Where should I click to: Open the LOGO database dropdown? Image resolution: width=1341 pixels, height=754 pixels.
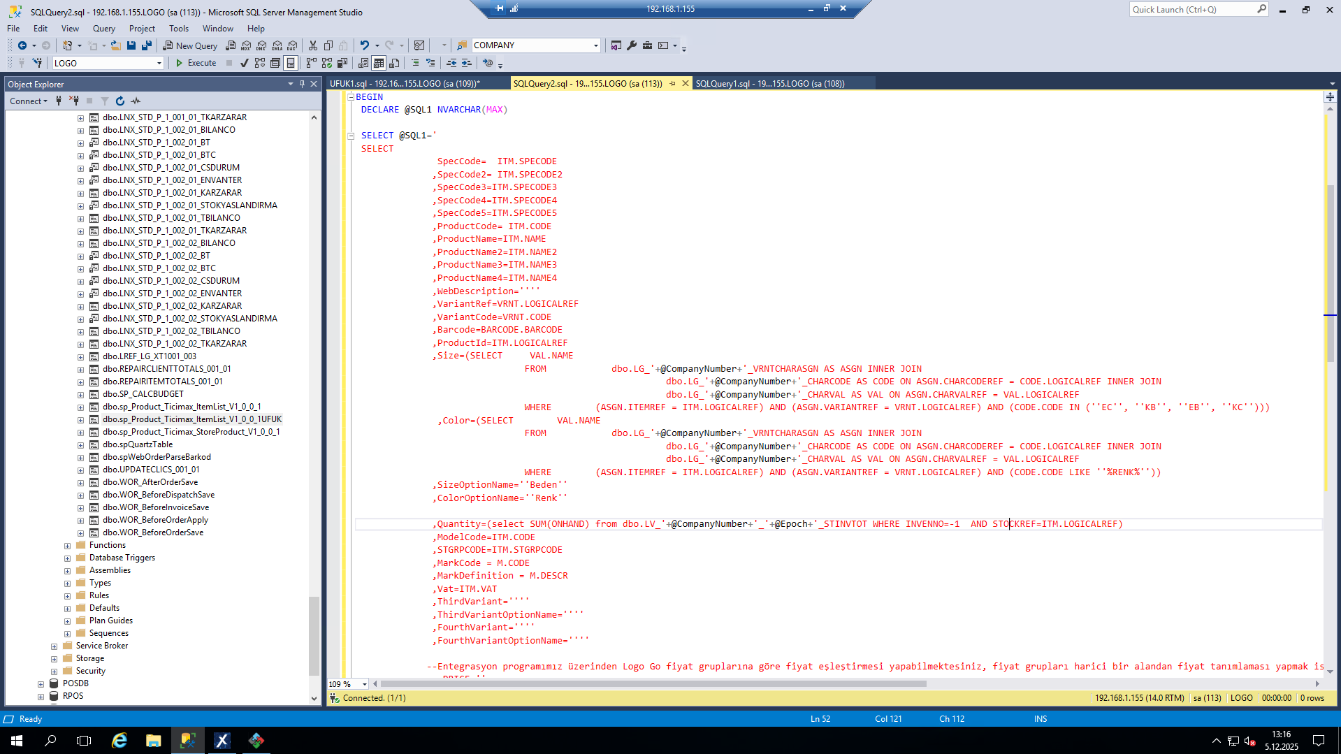pyautogui.click(x=159, y=64)
